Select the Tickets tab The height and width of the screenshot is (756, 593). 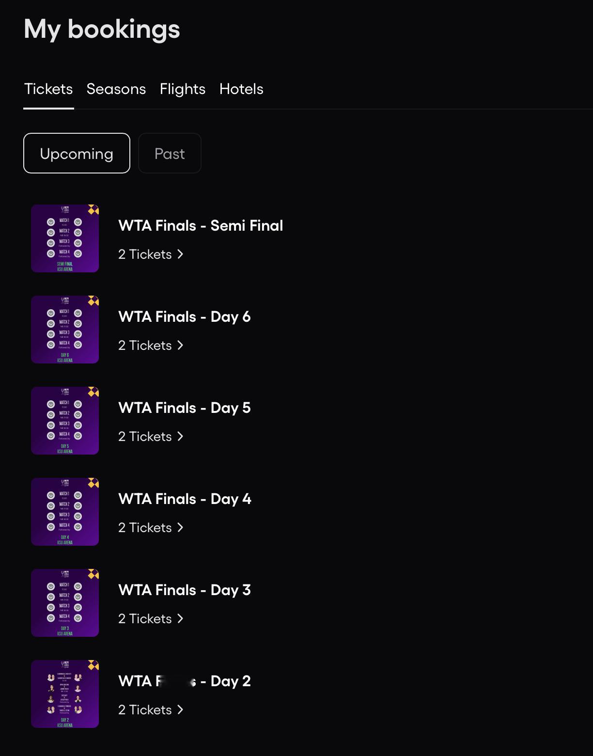coord(48,89)
